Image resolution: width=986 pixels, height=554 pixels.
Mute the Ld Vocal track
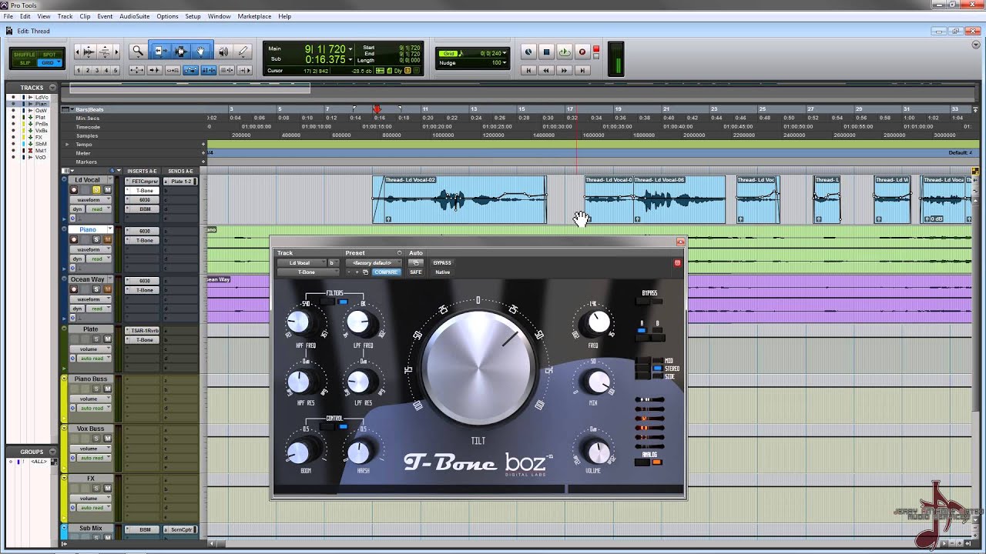tap(107, 190)
